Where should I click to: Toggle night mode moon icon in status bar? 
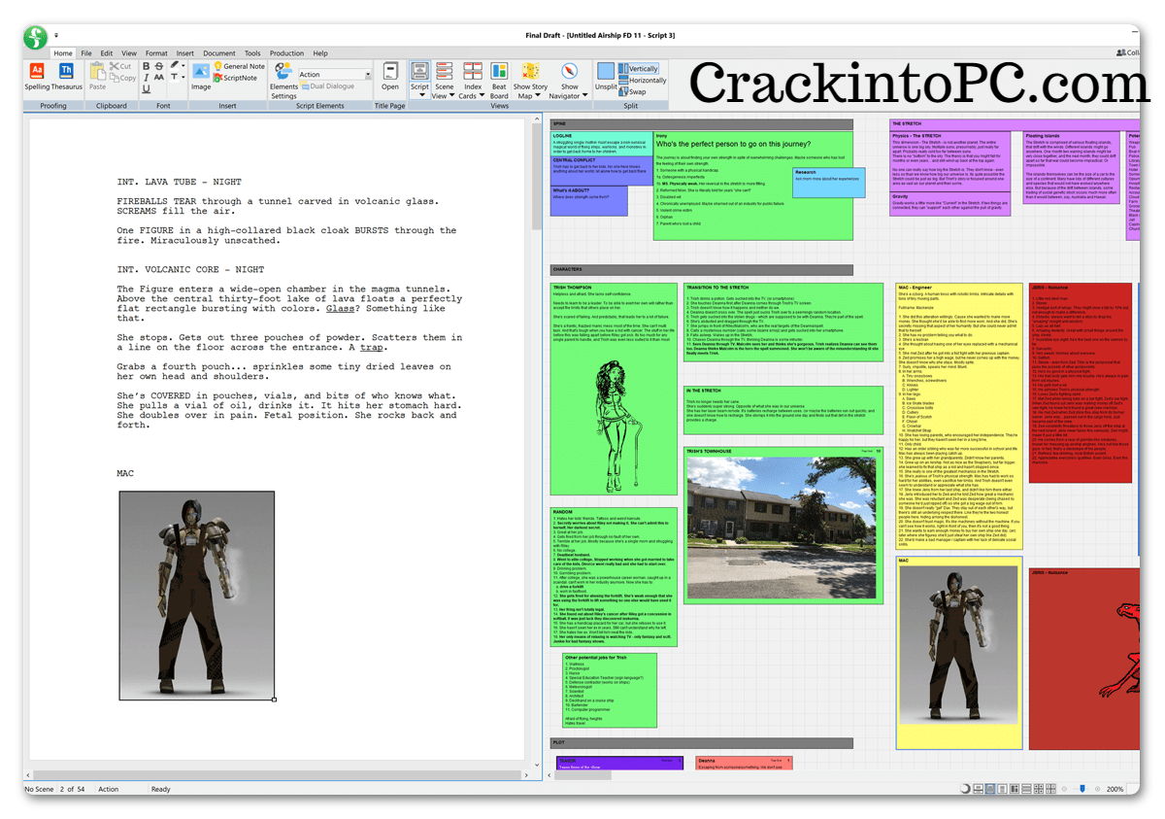tap(965, 789)
